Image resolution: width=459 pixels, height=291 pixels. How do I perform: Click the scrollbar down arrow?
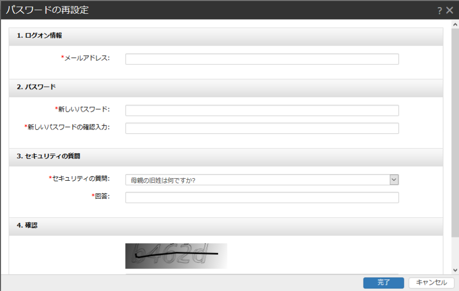(x=455, y=270)
